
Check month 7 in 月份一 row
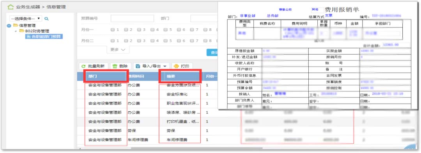pos(192,30)
